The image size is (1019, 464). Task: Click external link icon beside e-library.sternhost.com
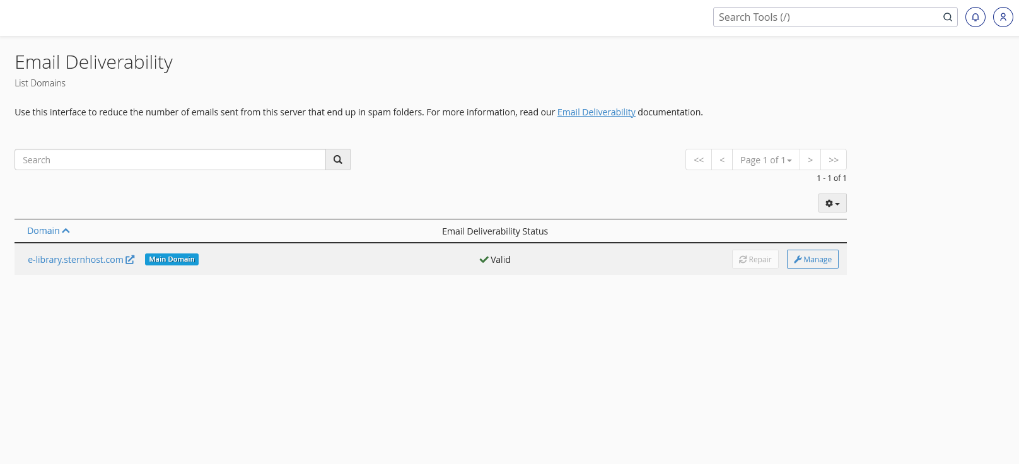tap(130, 260)
